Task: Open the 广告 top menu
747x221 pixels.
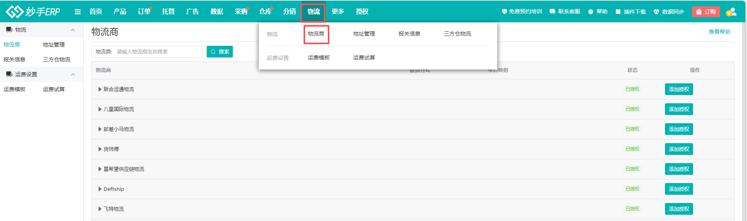Action: tap(193, 12)
